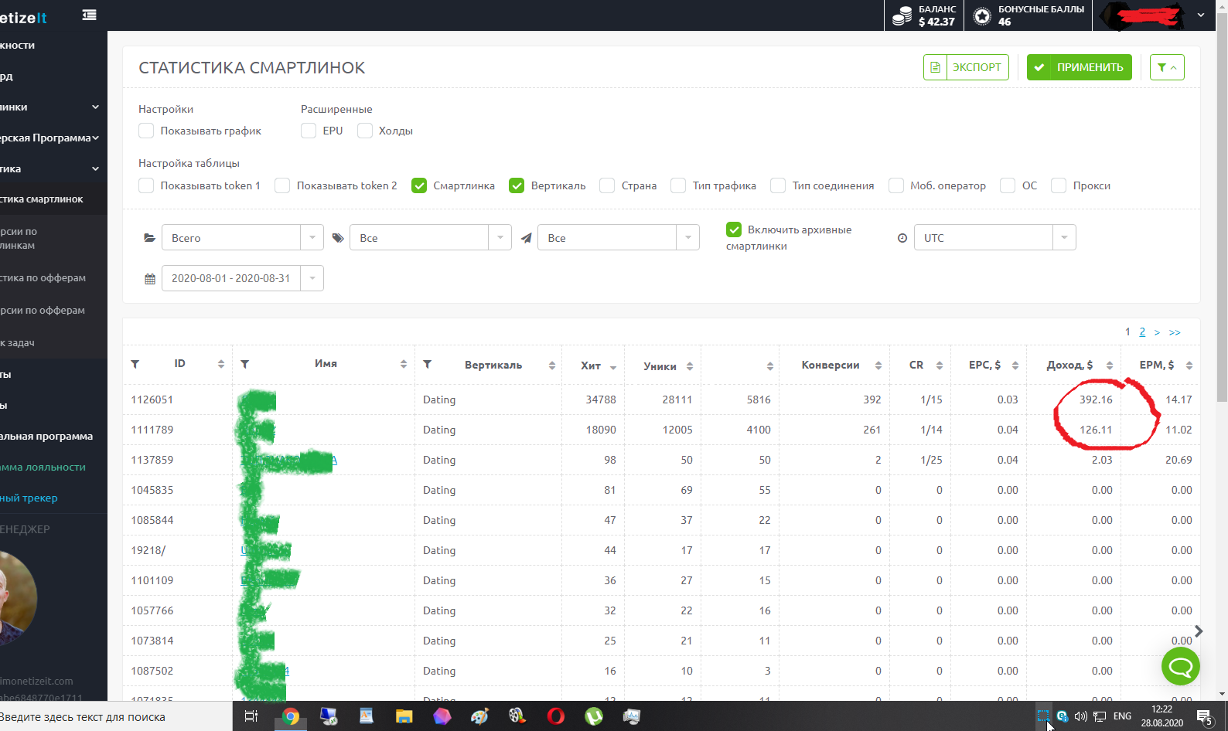
Task: Enable the Холды checkbox
Action: tap(365, 131)
